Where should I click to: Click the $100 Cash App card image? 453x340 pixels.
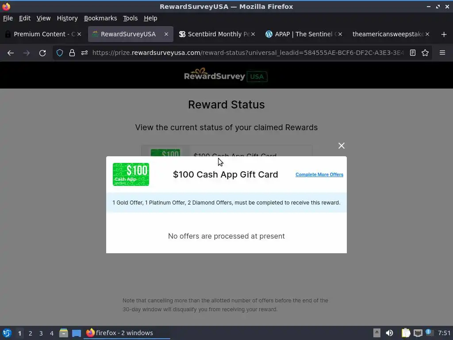click(131, 174)
